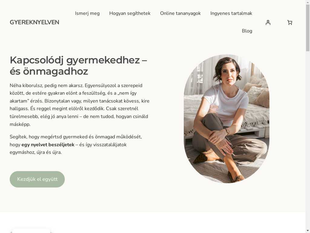The width and height of the screenshot is (310, 233).
Task: Click the paragraph starting with Néha kiborulsz
Action: coord(80,105)
